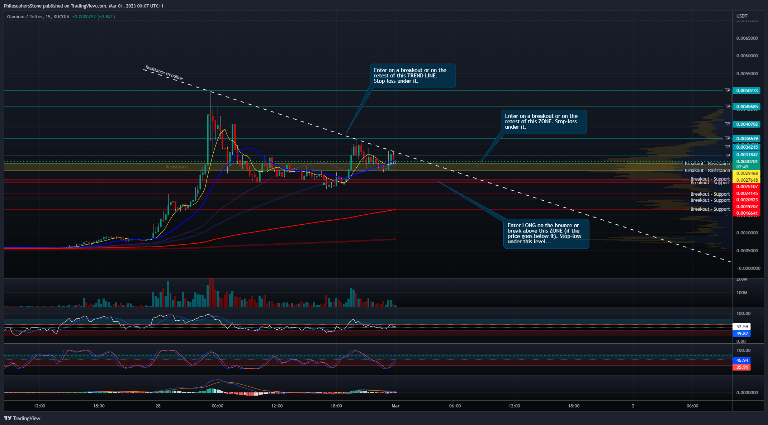Image resolution: width=768 pixels, height=425 pixels.
Task: Click the TP label beside 0.0040702
Action: 727,124
